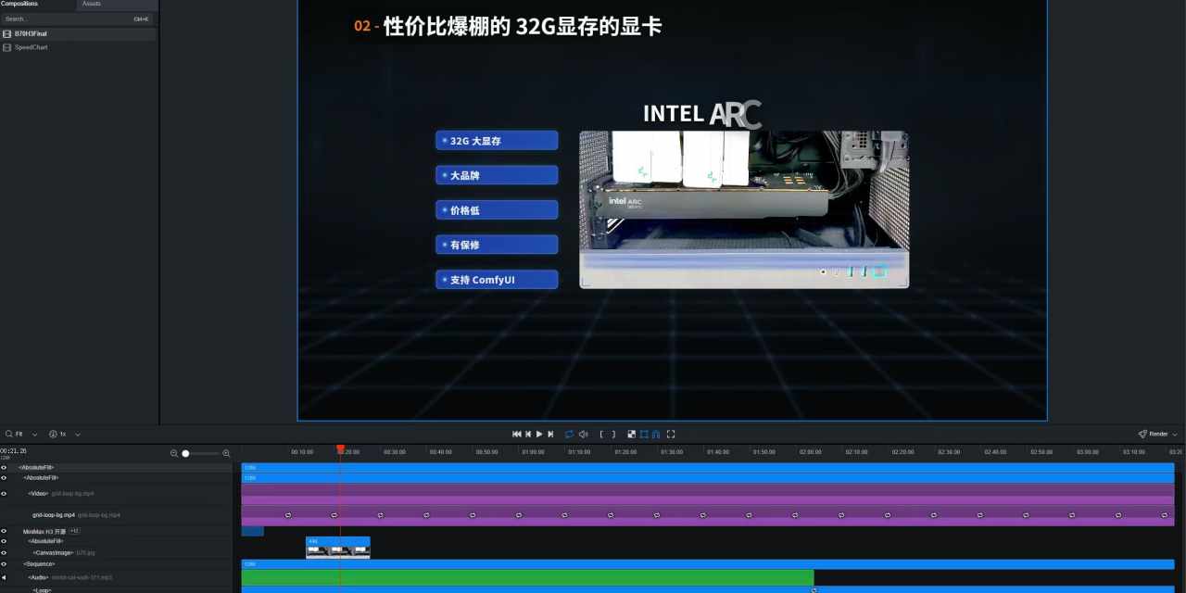Mute the preview audio
The height and width of the screenshot is (593, 1186).
point(583,434)
